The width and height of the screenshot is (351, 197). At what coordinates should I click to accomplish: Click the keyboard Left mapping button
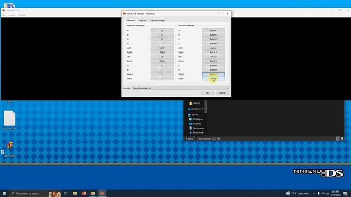[x=162, y=48]
